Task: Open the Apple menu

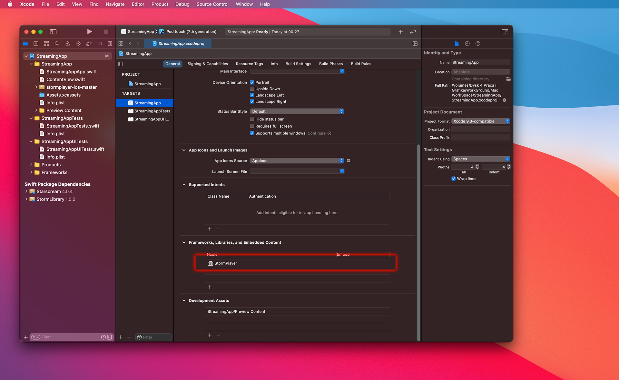Action: click(10, 4)
